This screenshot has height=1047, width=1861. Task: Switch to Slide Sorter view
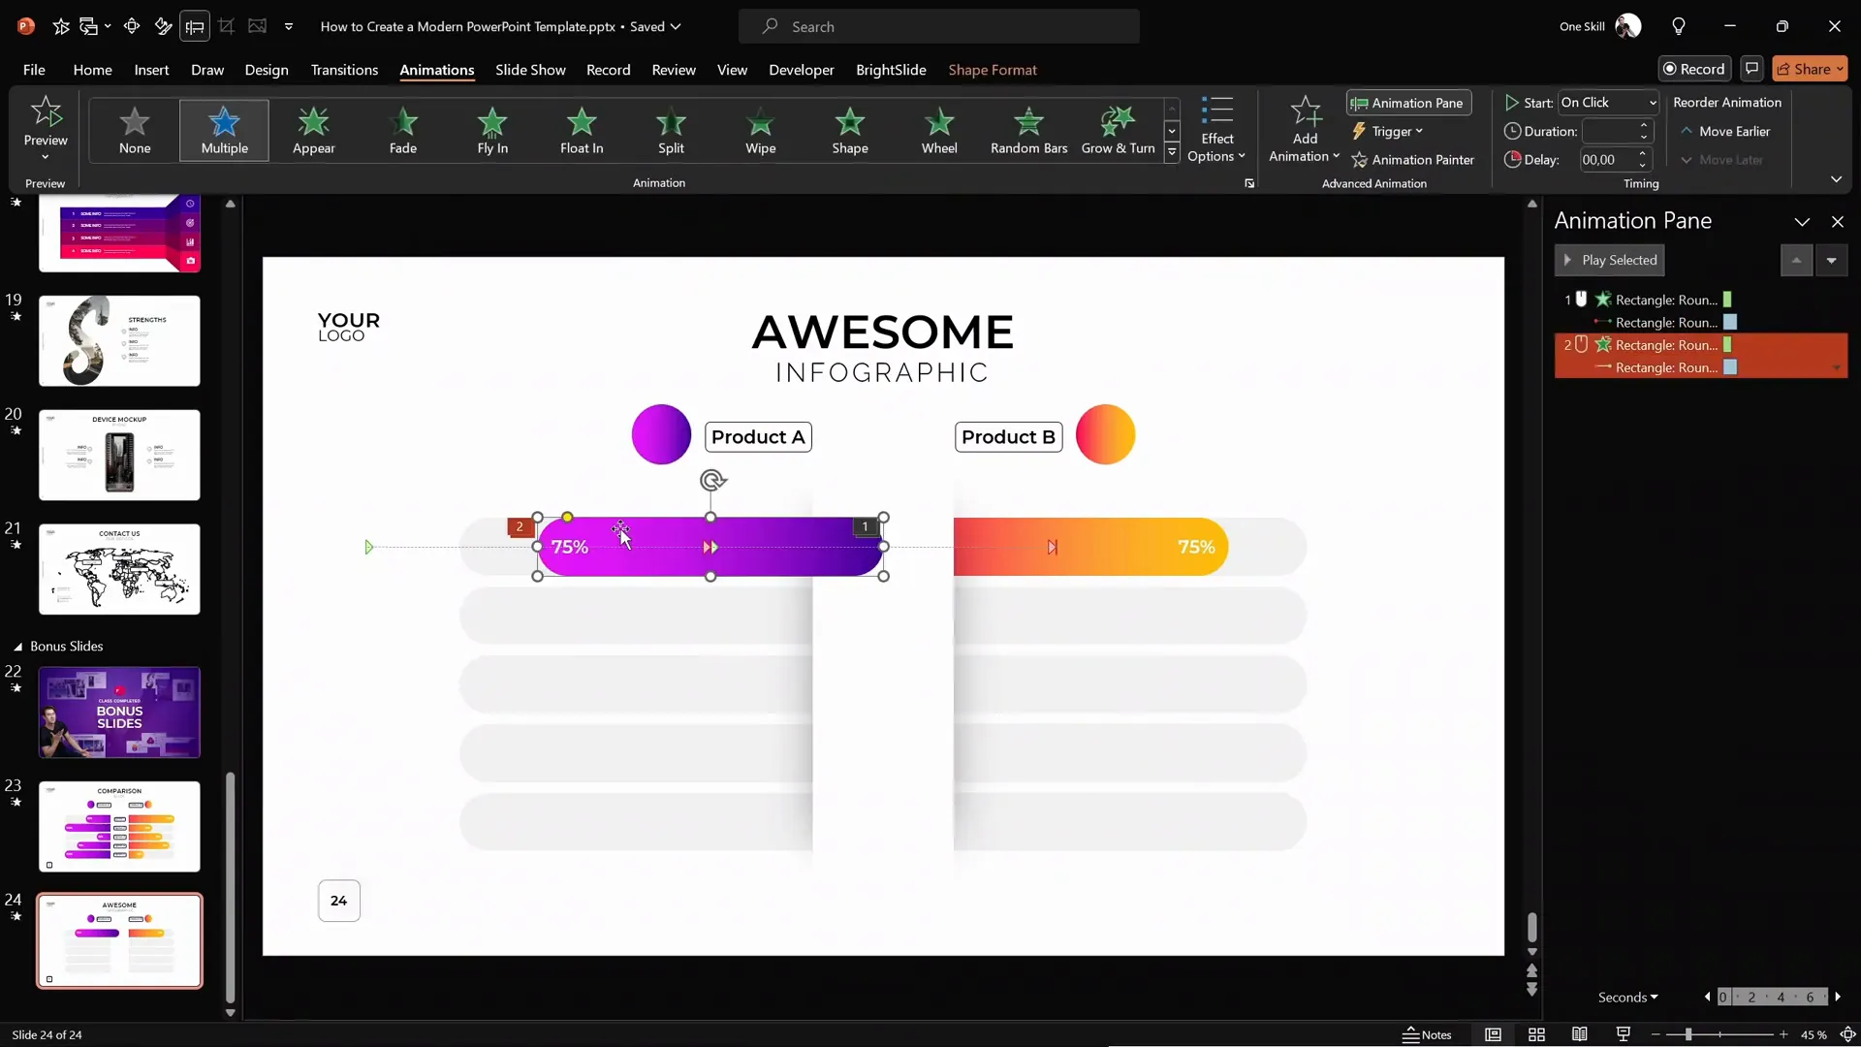click(1536, 1034)
